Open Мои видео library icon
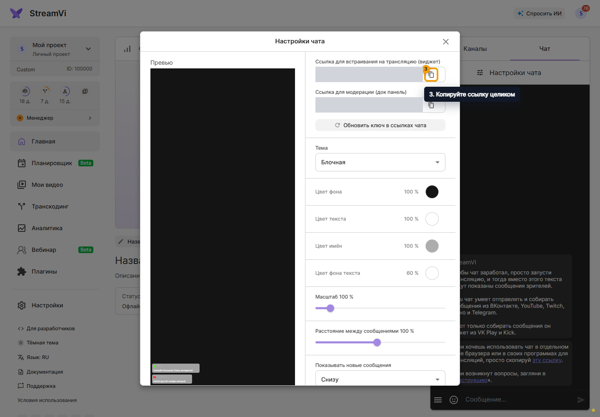Image resolution: width=600 pixels, height=417 pixels. click(x=22, y=185)
